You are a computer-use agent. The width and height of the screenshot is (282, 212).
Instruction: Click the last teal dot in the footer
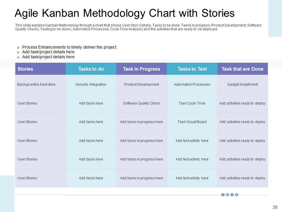click(x=237, y=195)
